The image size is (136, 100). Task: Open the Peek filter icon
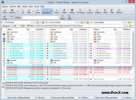(x=69, y=18)
